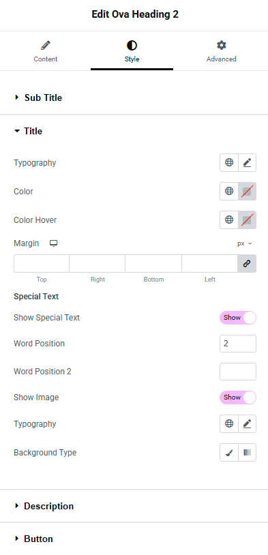Open global colors for Color setting
The image size is (268, 555).
point(229,191)
